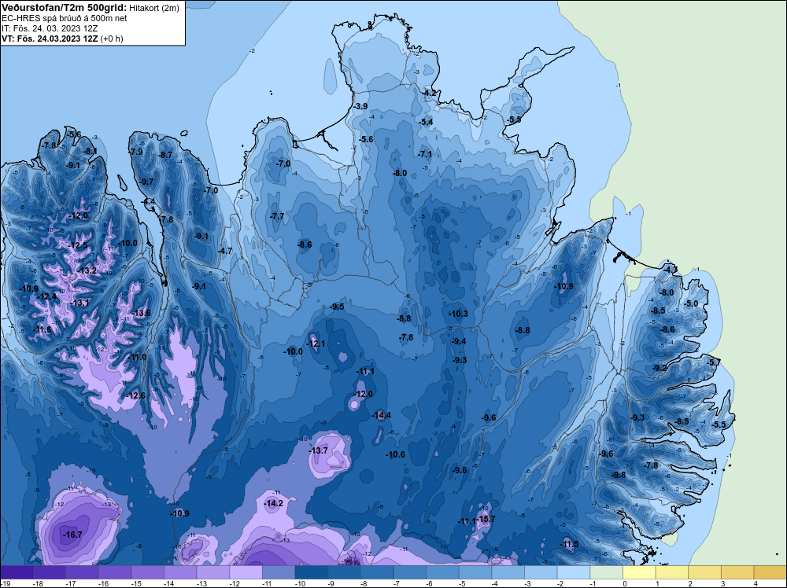Viewport: 787px width, 588px height.
Task: Click the legend swatch labeled -6
Action: pos(442,572)
